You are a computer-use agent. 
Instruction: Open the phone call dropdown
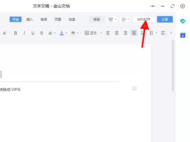112,19
